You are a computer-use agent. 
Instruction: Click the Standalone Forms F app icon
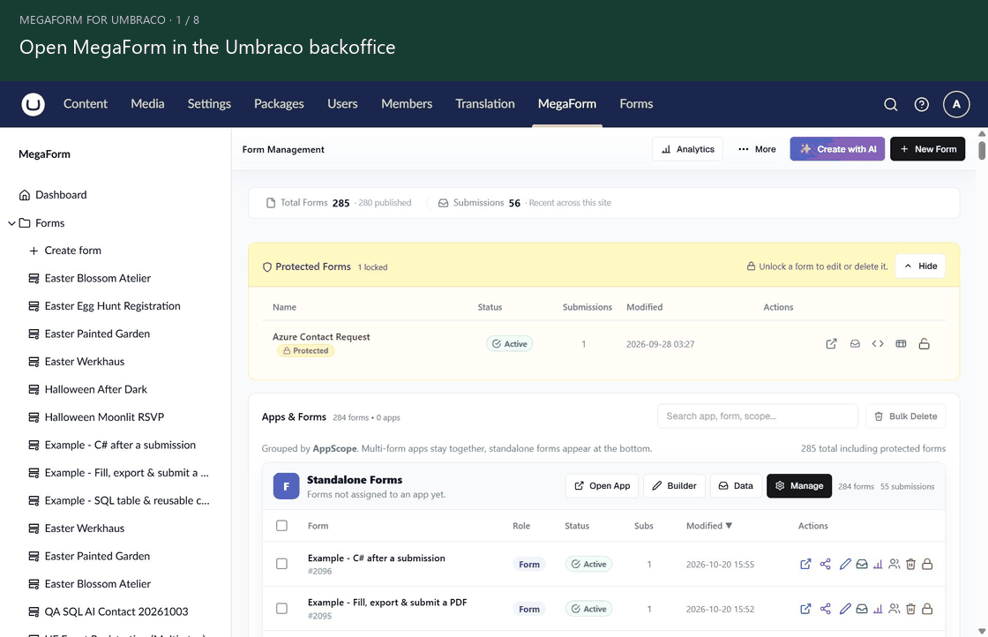coord(286,486)
